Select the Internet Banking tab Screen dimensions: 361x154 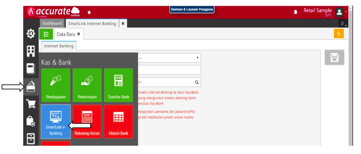59,46
